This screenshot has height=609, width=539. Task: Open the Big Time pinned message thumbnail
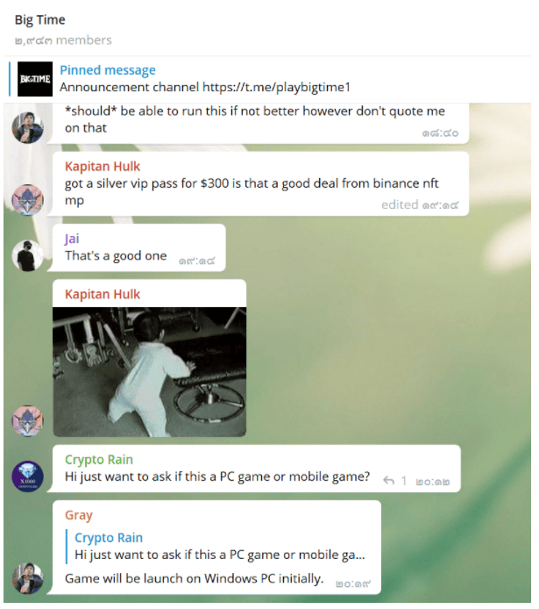point(35,79)
